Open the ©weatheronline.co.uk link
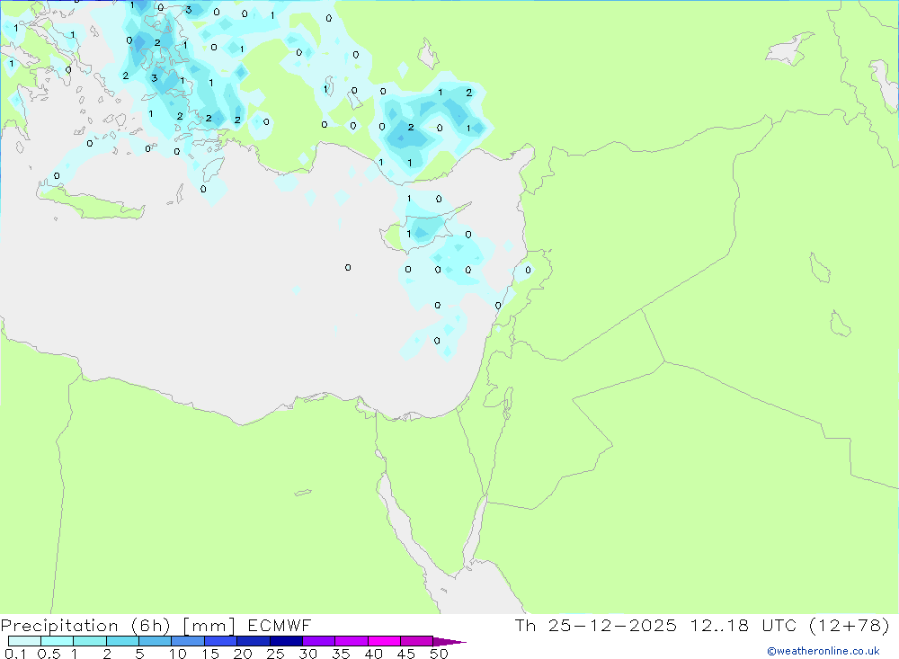 823,651
